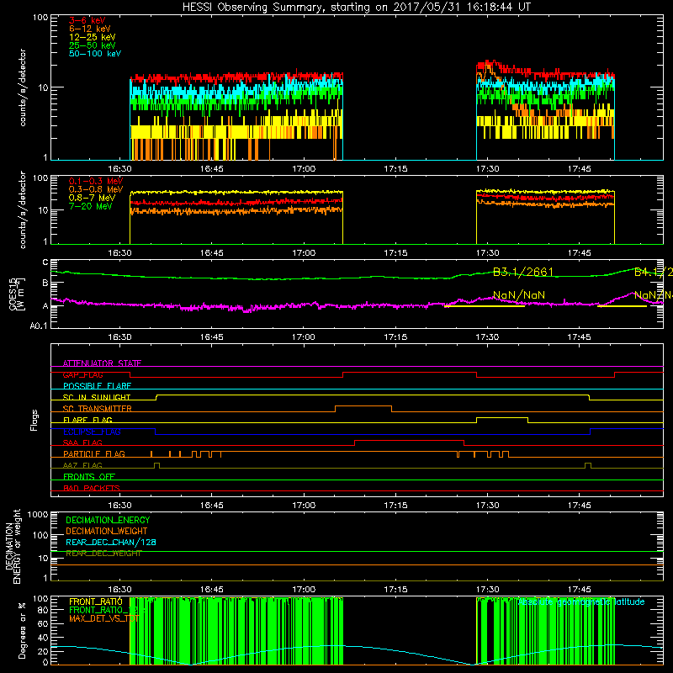Click the '0.3-0.8 MeV' legend label
Screen dimensions: 673x673
tap(96, 190)
